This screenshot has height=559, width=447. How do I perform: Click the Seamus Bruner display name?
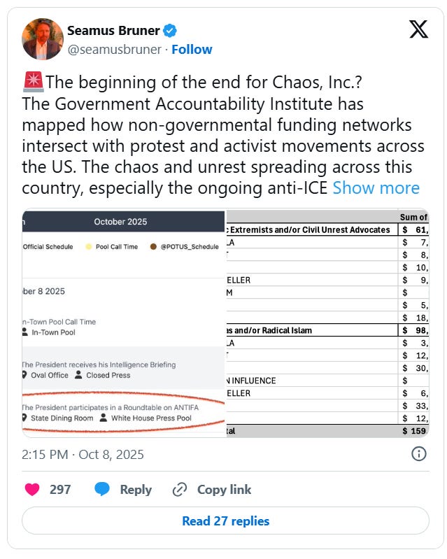coord(113,31)
